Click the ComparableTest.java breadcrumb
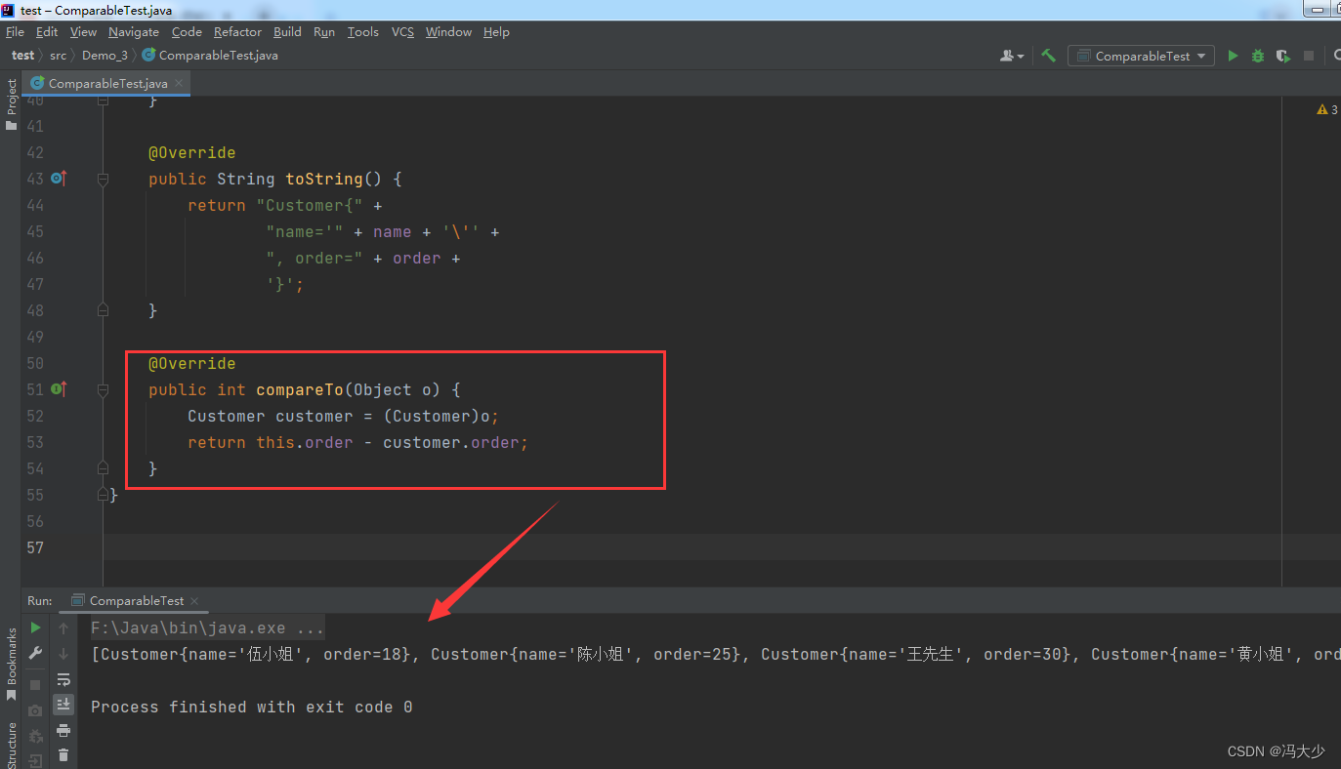 coord(210,56)
